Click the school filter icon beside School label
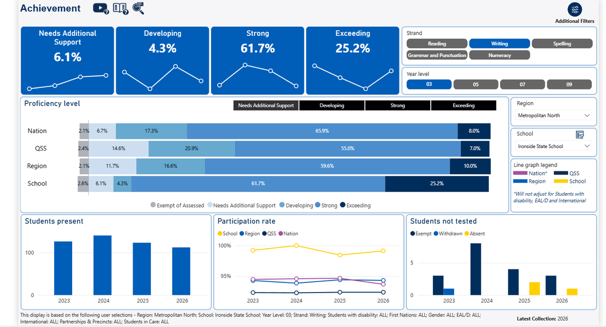606x327 pixels. point(580,134)
